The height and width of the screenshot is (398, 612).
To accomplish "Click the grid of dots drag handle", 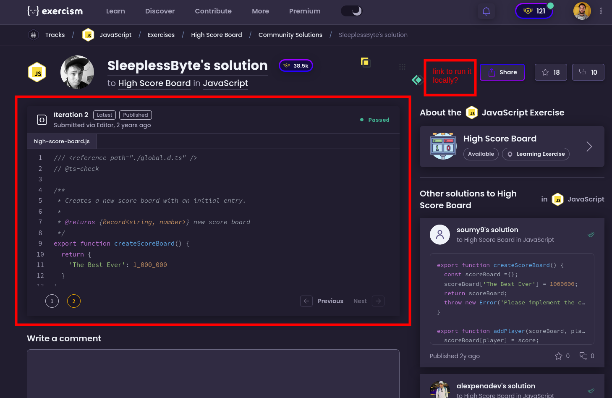I will pos(402,67).
